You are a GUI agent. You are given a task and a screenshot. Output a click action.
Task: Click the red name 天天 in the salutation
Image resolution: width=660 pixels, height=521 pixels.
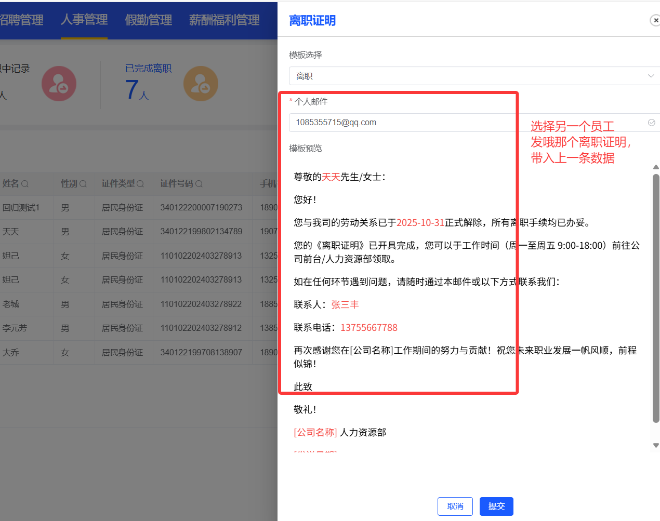[331, 177]
